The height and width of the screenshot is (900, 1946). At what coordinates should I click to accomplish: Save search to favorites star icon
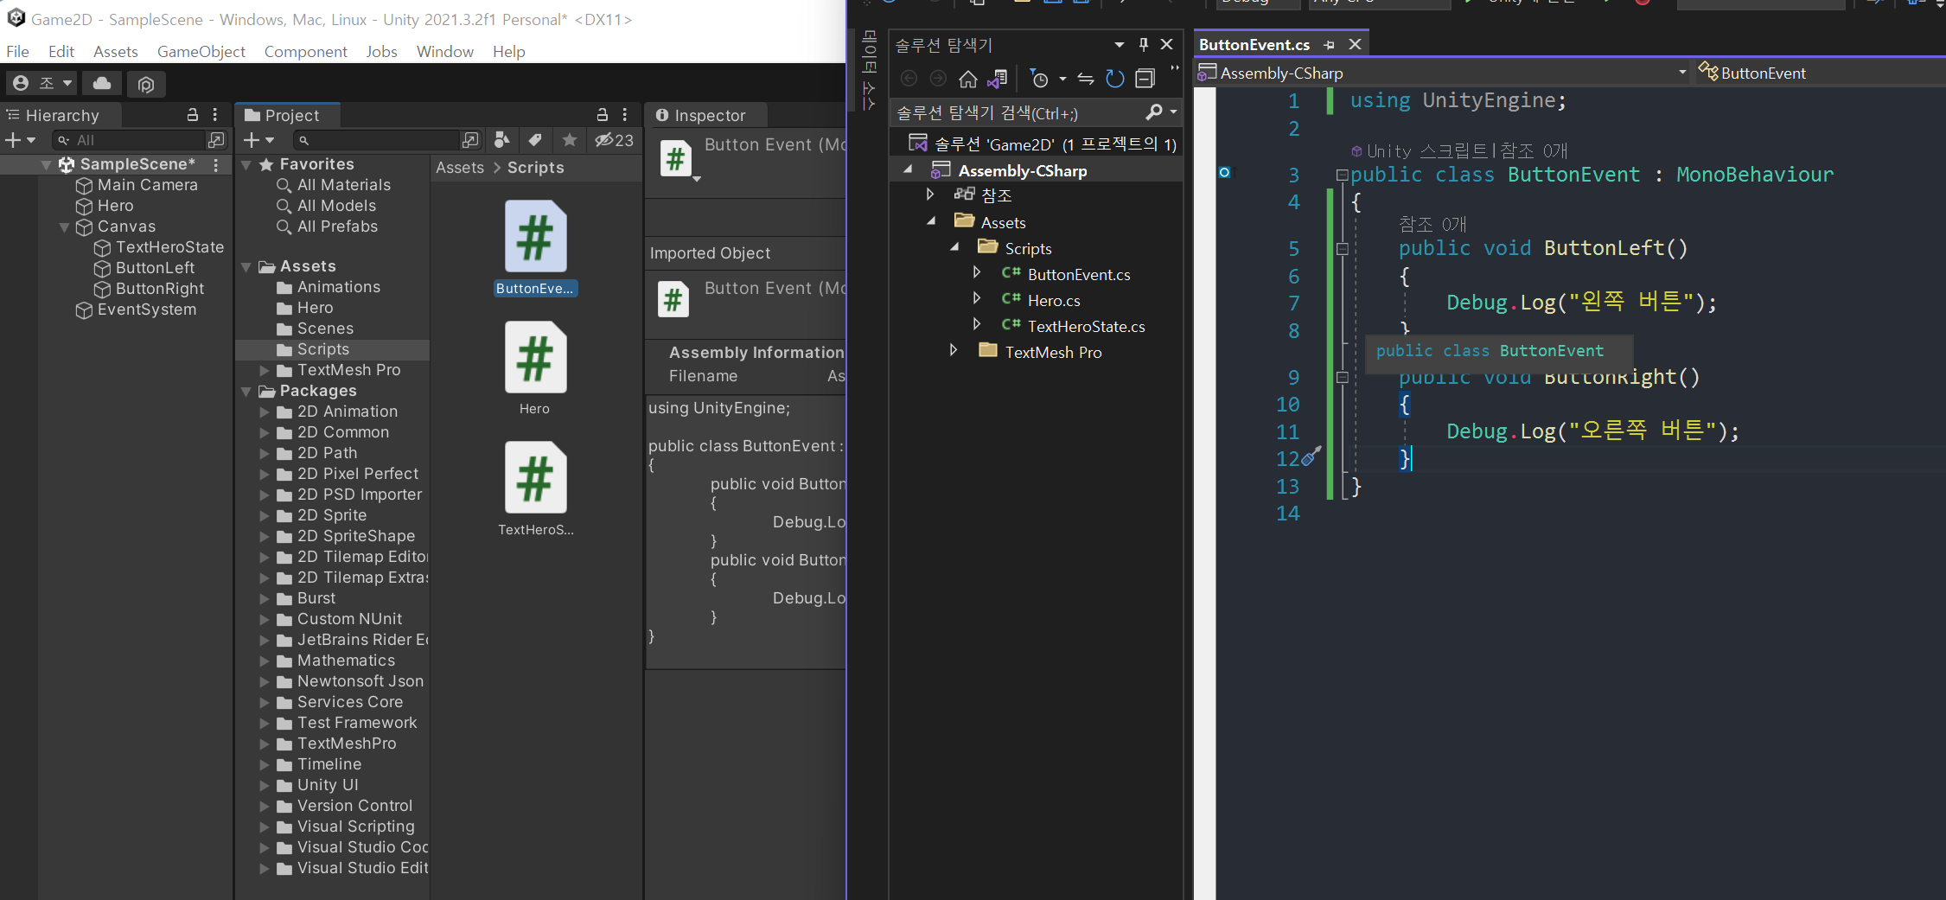tap(569, 140)
